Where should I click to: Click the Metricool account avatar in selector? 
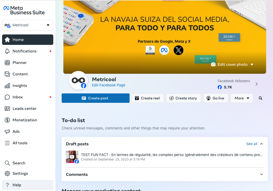[x=8, y=25]
